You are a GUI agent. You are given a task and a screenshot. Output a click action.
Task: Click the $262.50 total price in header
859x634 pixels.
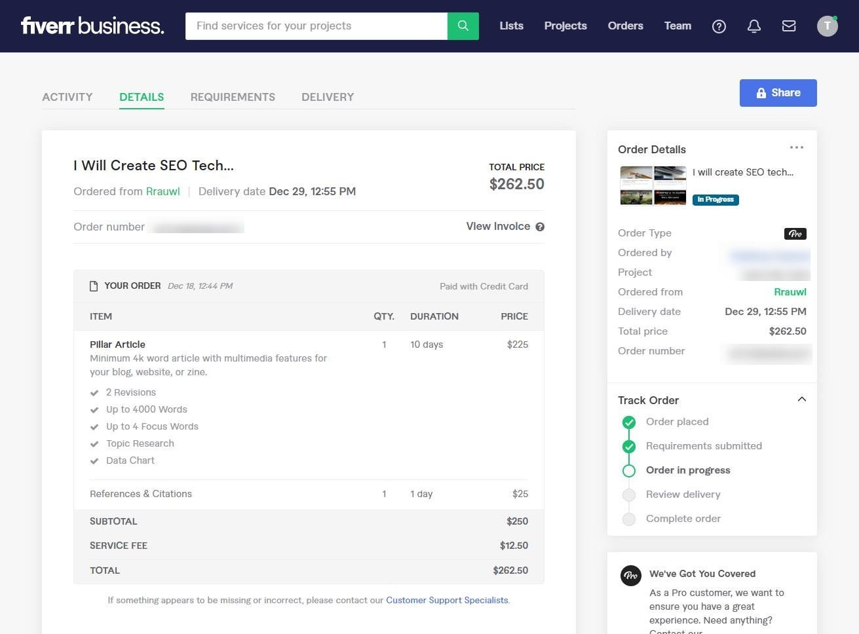(x=517, y=184)
